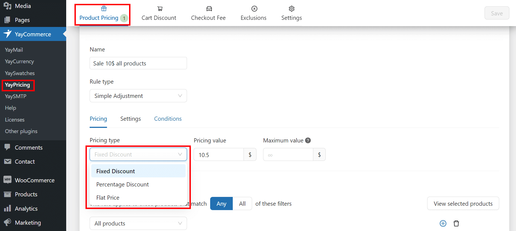Click the Comments bubble icon
This screenshot has height=231, width=516.
pyautogui.click(x=7, y=147)
